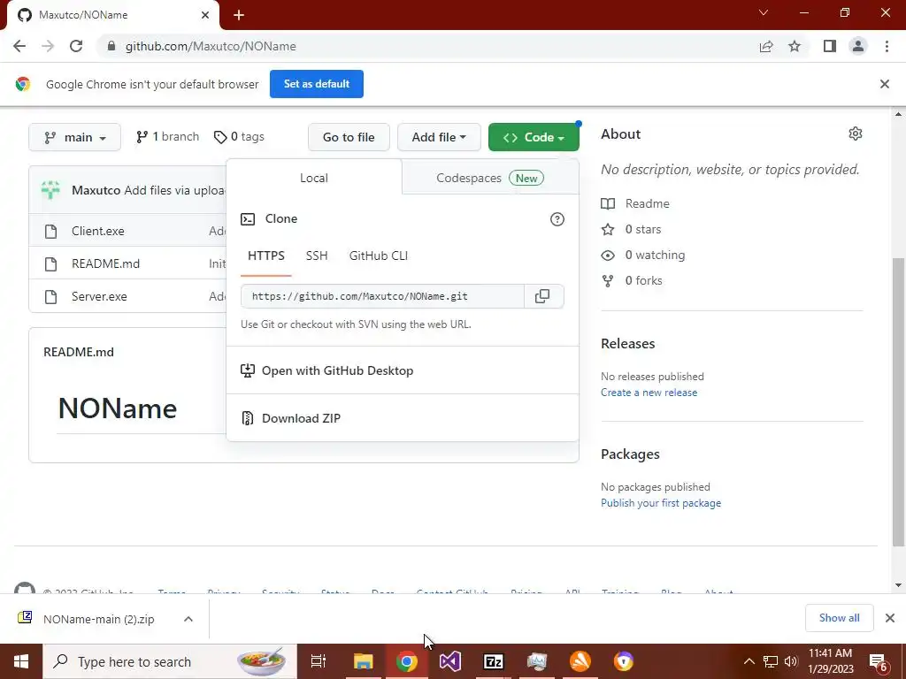Open Windows Start menu
The height and width of the screenshot is (679, 906).
(x=21, y=661)
